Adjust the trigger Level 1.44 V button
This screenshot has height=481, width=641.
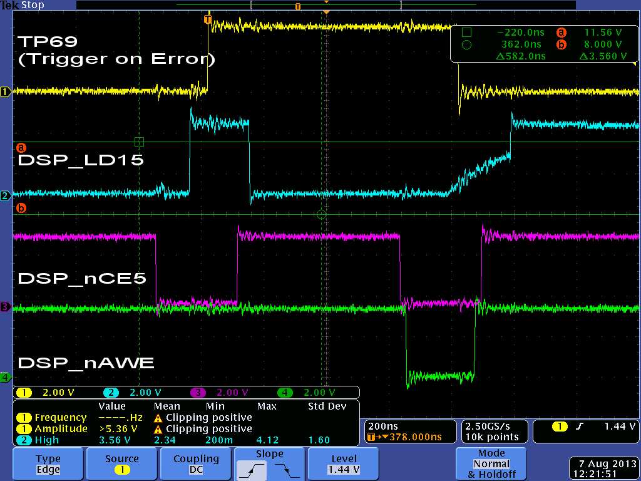click(344, 464)
